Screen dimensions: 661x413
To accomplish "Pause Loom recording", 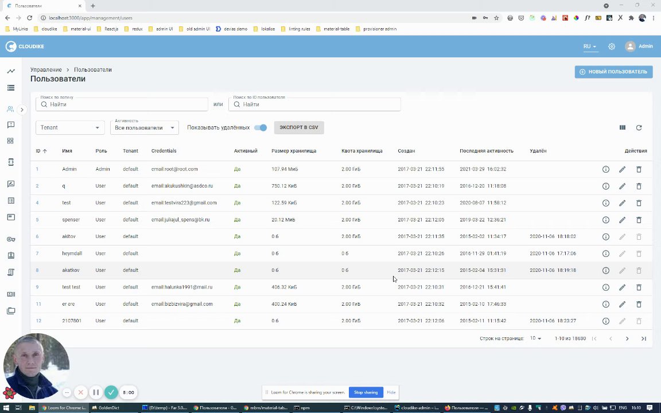I will (x=96, y=392).
